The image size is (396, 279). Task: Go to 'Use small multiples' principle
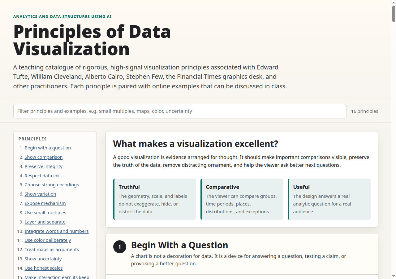click(45, 213)
